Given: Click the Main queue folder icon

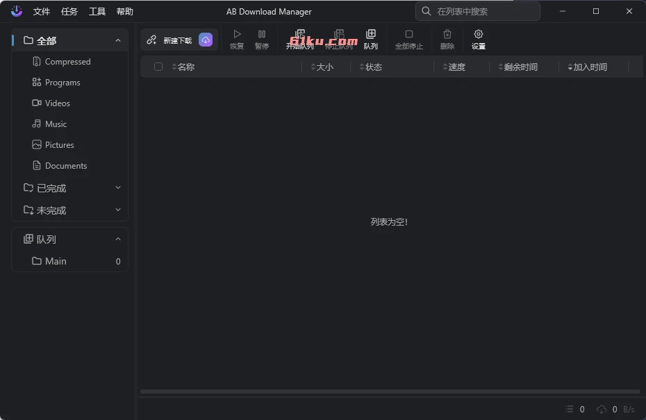Looking at the screenshot, I should (x=37, y=260).
